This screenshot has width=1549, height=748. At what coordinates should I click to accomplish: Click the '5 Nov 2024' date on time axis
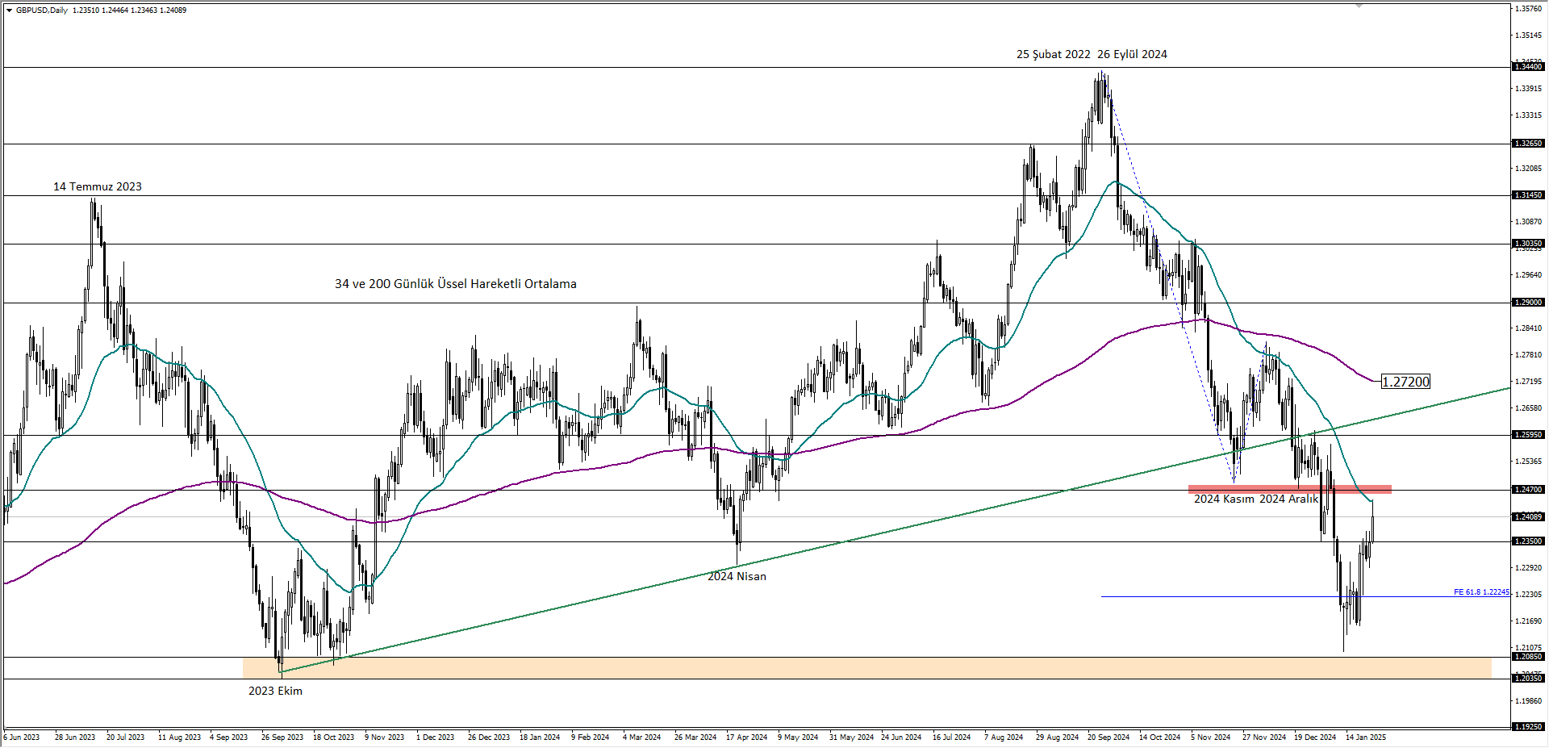(x=1211, y=738)
